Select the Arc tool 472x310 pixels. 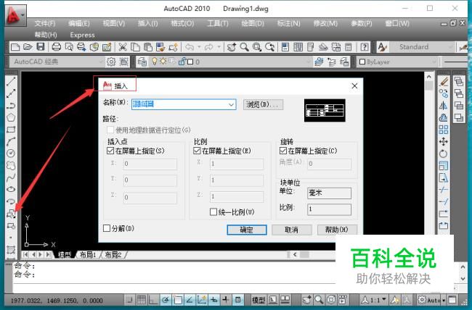(x=11, y=141)
